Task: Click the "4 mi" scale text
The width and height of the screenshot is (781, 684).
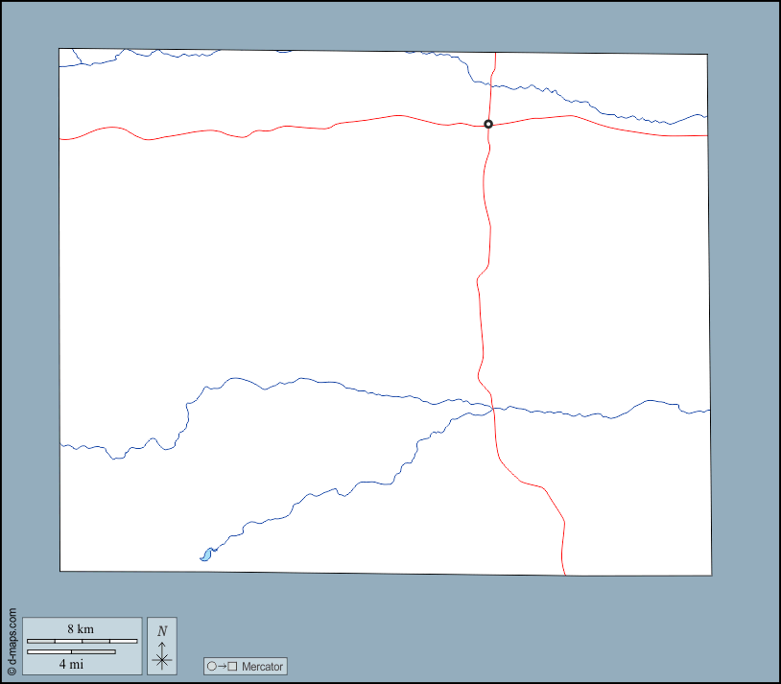Action: pos(70,663)
